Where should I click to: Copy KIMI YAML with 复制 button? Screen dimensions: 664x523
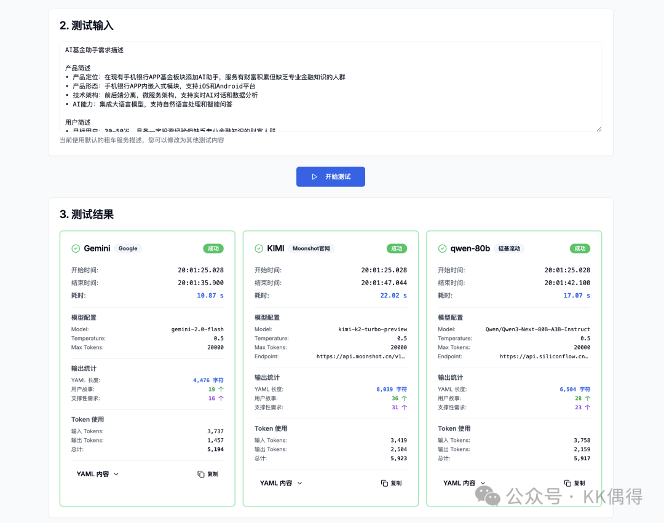click(x=391, y=483)
